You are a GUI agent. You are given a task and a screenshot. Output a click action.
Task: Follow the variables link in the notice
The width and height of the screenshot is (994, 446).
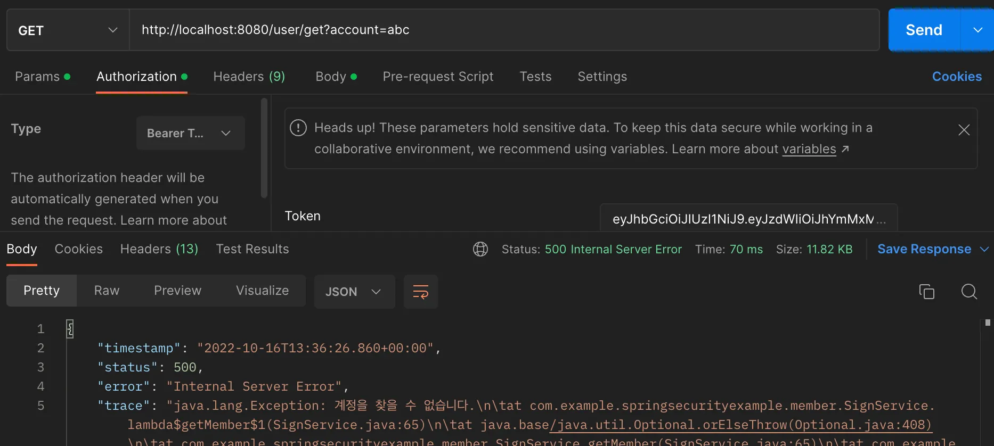(x=809, y=149)
